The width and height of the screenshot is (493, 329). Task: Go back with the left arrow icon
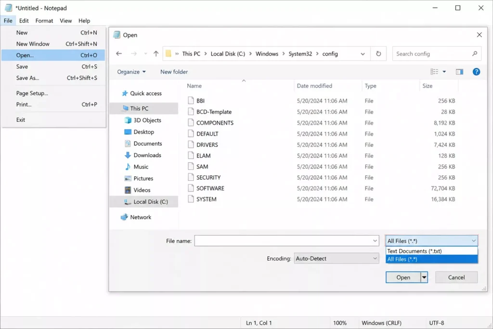[x=119, y=54]
